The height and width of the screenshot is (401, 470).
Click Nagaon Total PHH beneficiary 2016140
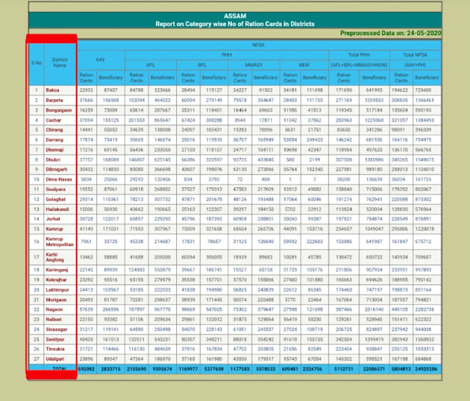click(374, 309)
